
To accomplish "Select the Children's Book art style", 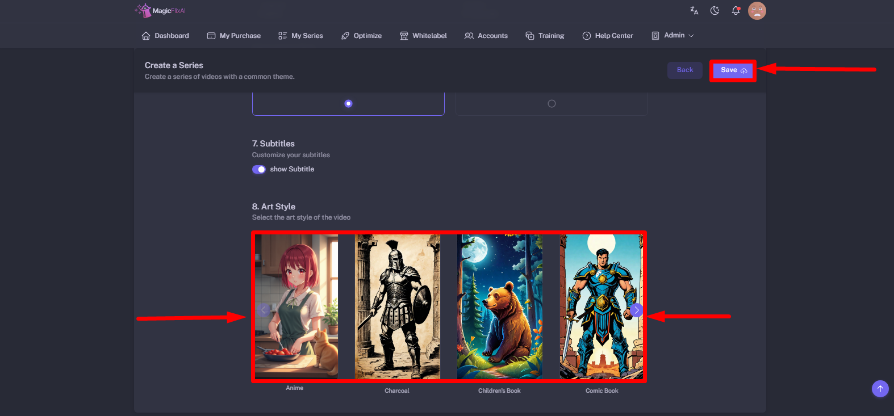I will point(499,306).
